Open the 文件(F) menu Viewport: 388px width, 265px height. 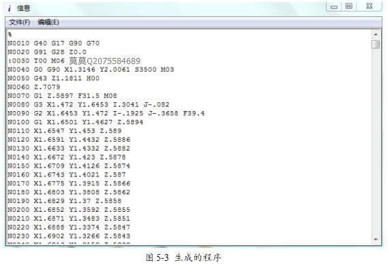coord(20,22)
